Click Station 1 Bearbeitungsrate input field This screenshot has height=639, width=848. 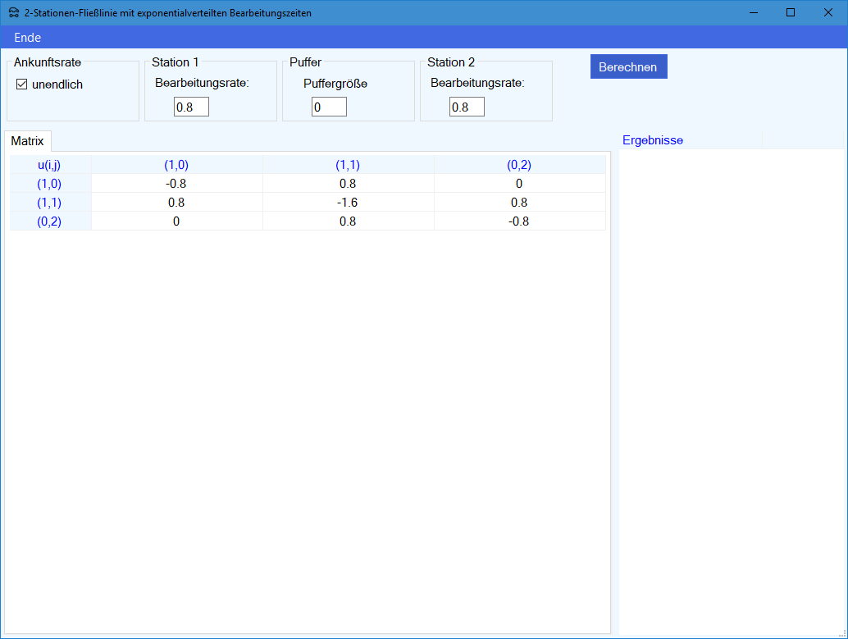click(x=191, y=107)
